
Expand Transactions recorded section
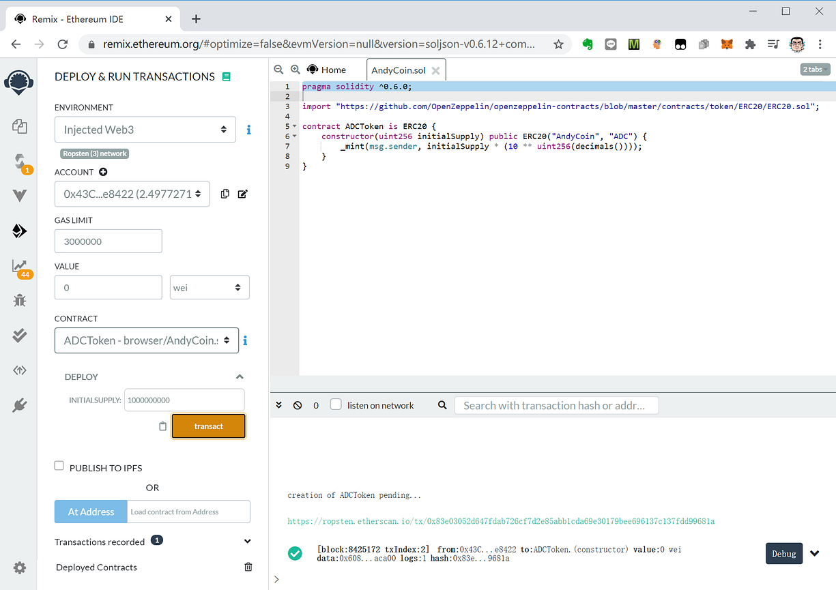pyautogui.click(x=247, y=542)
